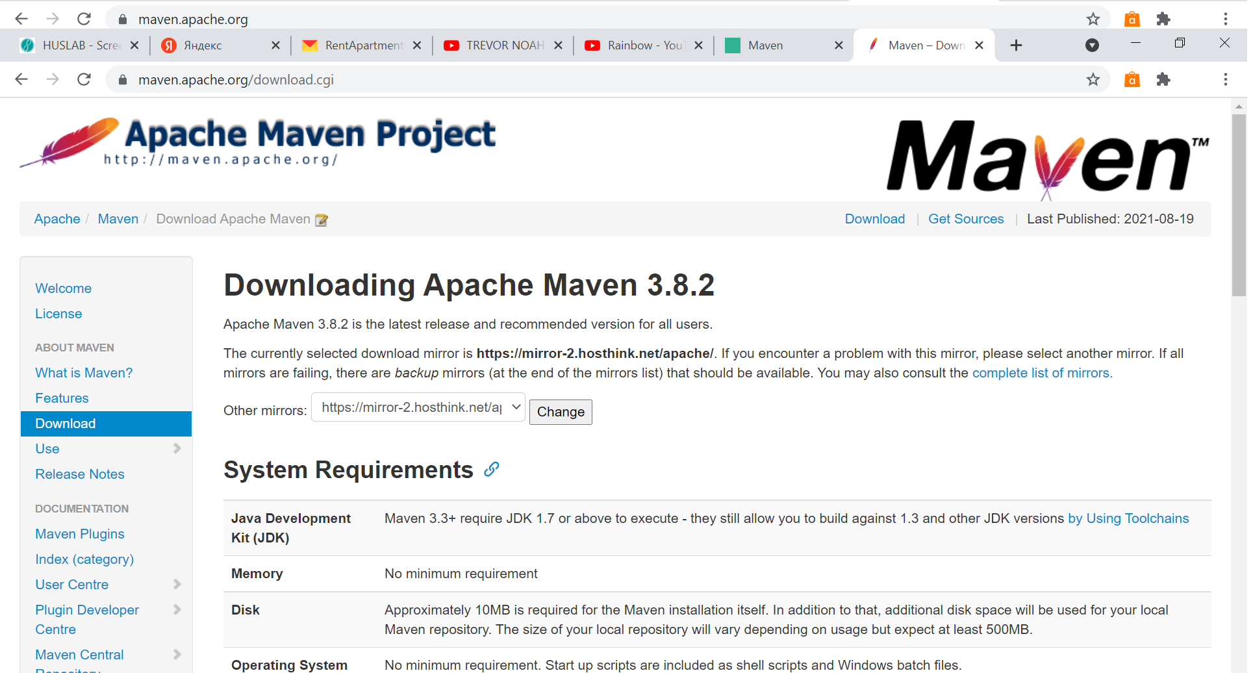Image resolution: width=1253 pixels, height=673 pixels.
Task: Click the lock icon before maven.apache.org/download.cgi
Action: tap(122, 79)
